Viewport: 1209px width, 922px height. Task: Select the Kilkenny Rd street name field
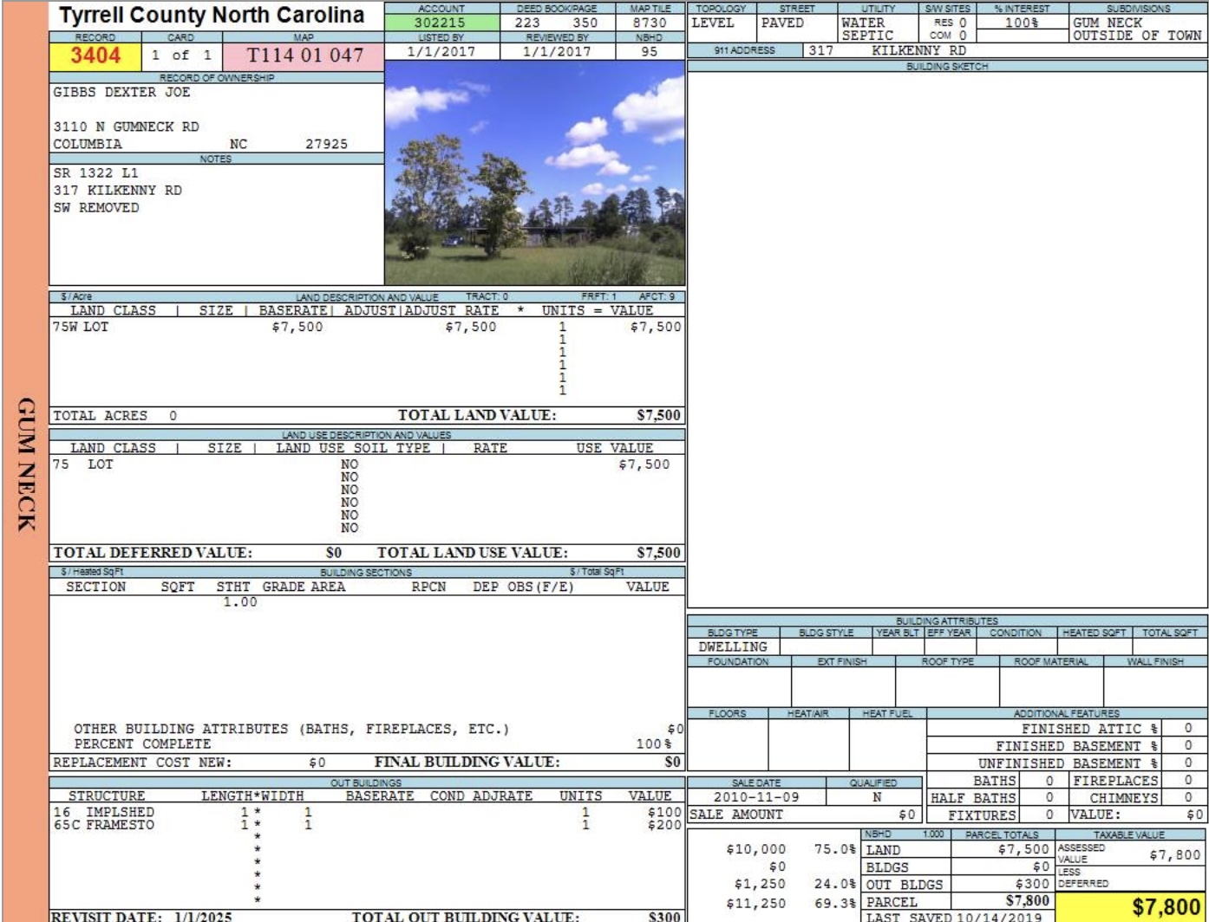pyautogui.click(x=918, y=51)
